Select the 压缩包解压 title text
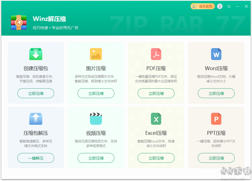The width and height of the screenshot is (252, 181). point(36,133)
